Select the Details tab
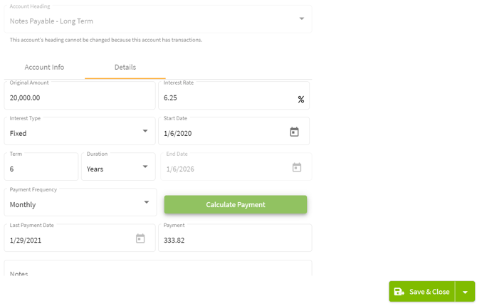 coord(125,67)
